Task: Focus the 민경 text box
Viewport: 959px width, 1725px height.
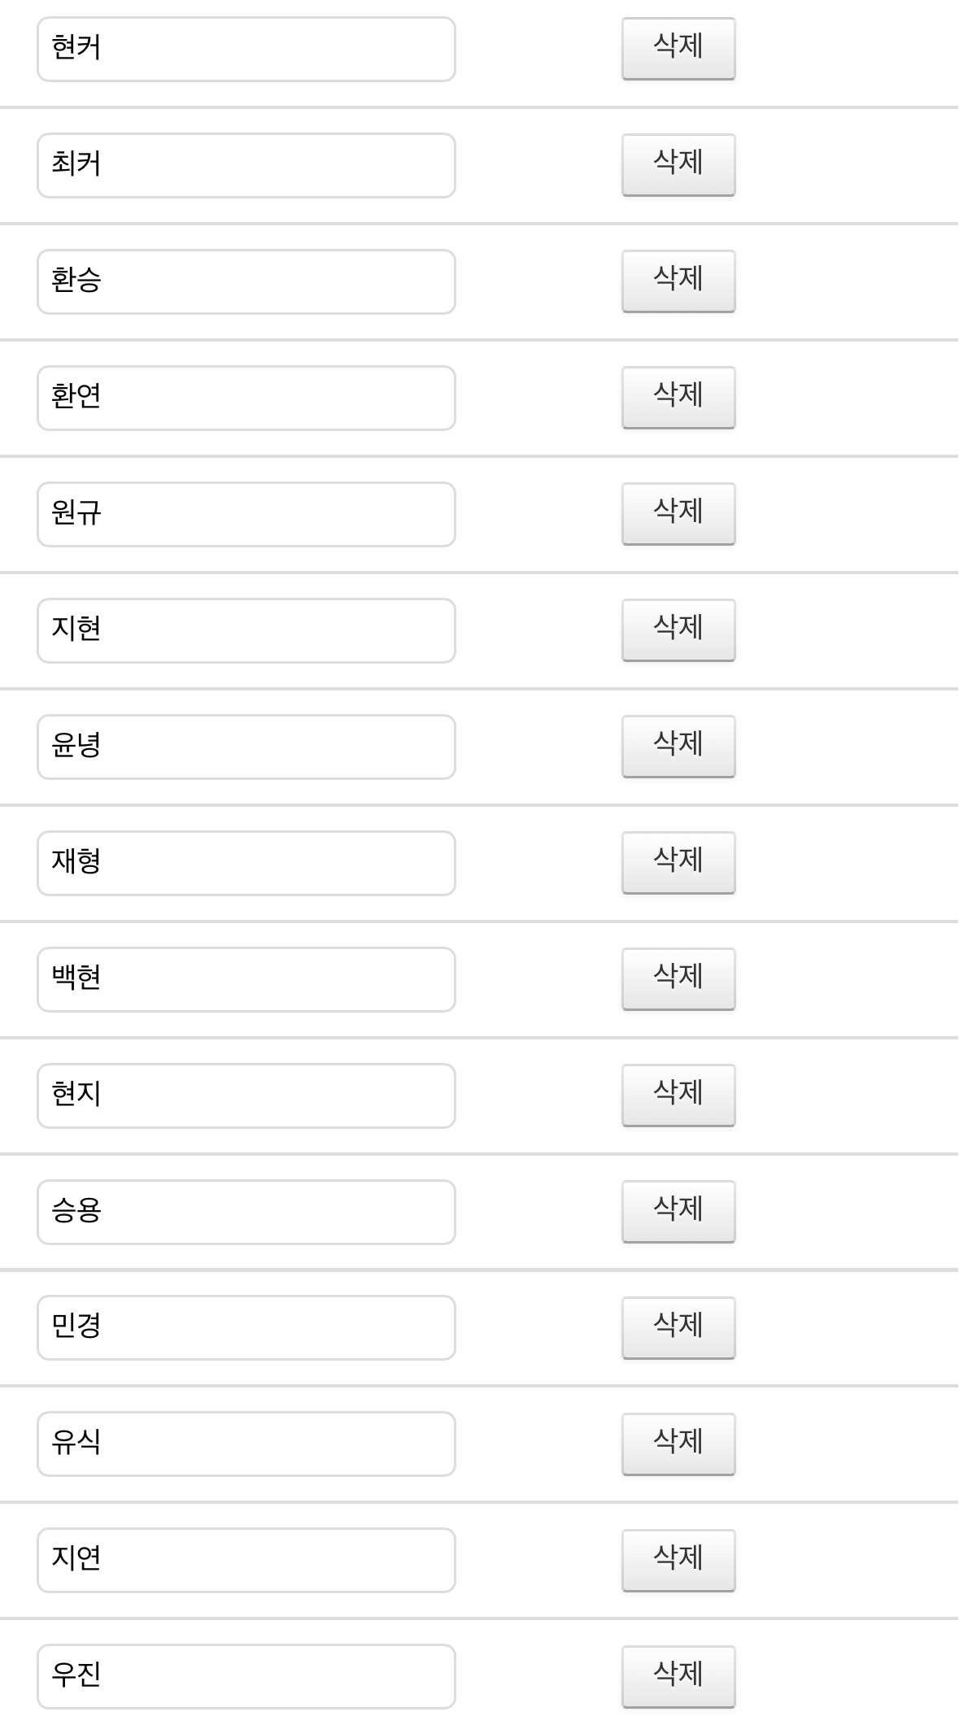Action: coord(246,1327)
